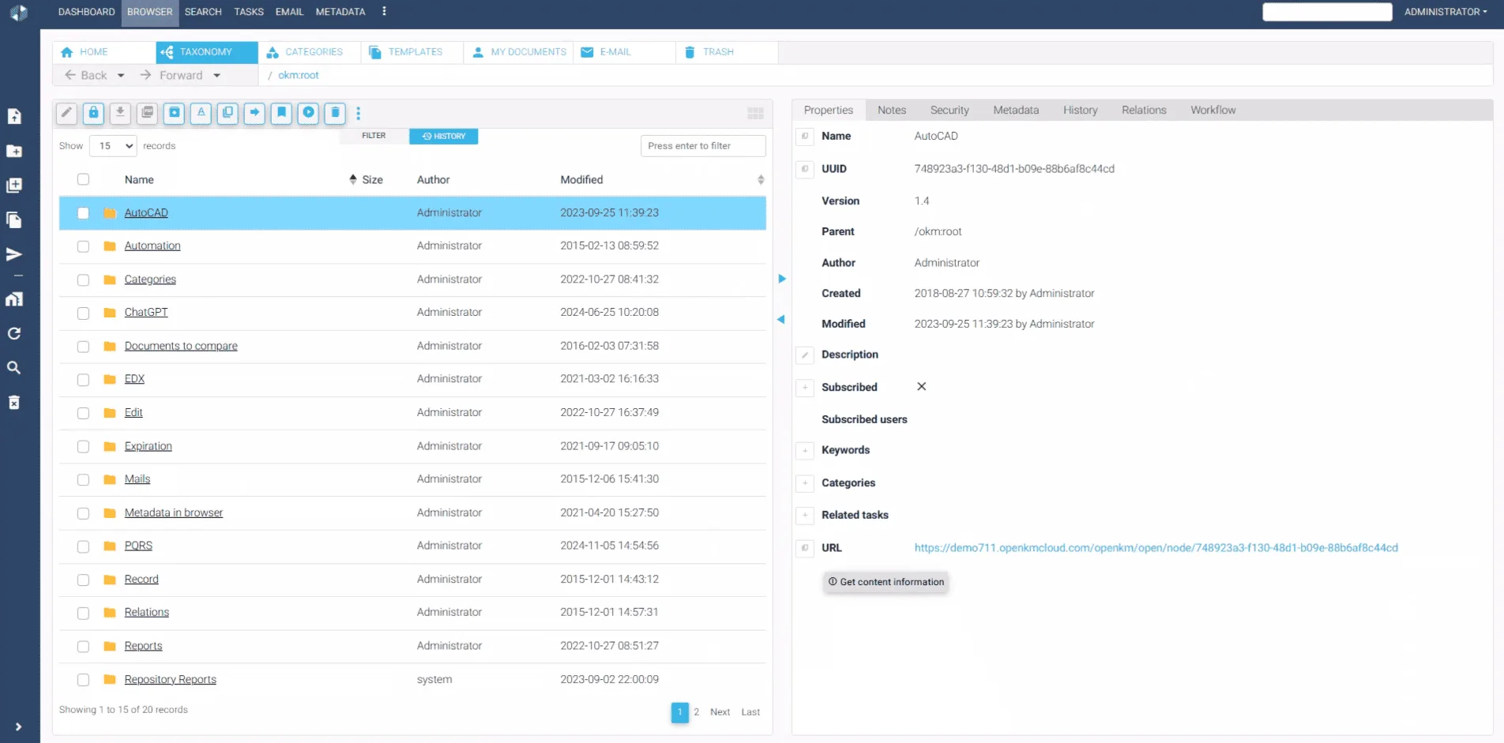This screenshot has width=1504, height=743.
Task: Open the AutoCAD node URL link
Action: click(1156, 548)
